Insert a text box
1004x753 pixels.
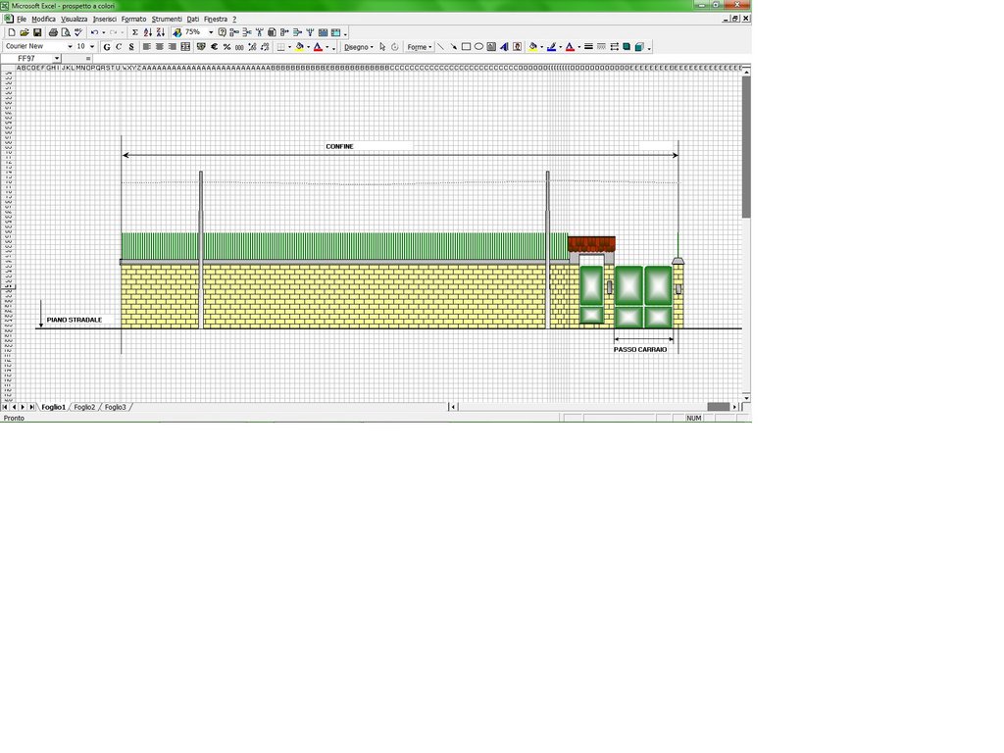pyautogui.click(x=491, y=47)
